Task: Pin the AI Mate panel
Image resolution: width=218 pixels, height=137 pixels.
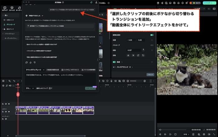Action: (91, 2)
